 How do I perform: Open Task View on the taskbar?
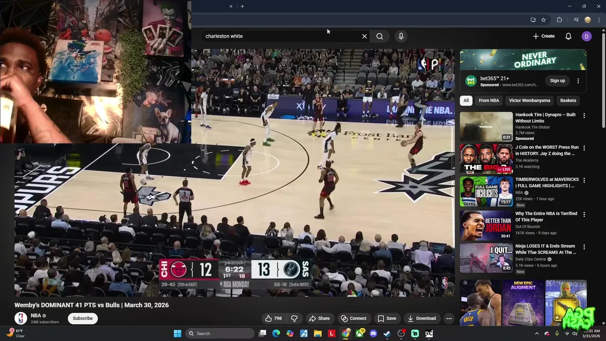tap(263, 333)
